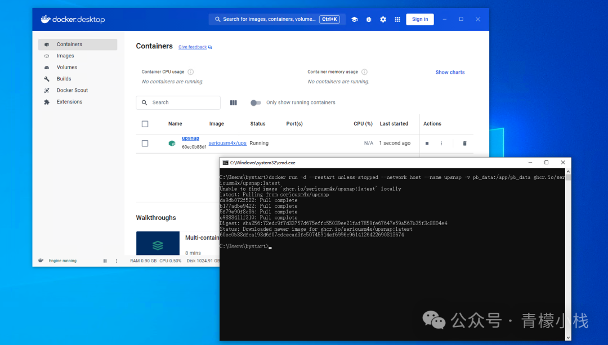The image size is (608, 345).
Task: Open Docker Desktop settings gear
Action: (x=383, y=19)
